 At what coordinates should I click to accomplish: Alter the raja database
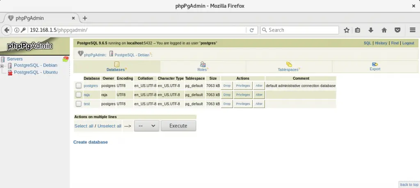pos(259,95)
